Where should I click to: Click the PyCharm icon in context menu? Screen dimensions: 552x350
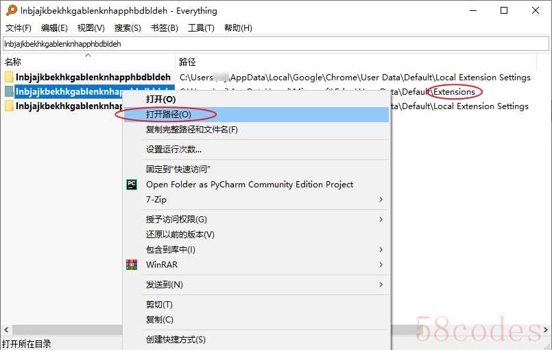click(x=132, y=185)
